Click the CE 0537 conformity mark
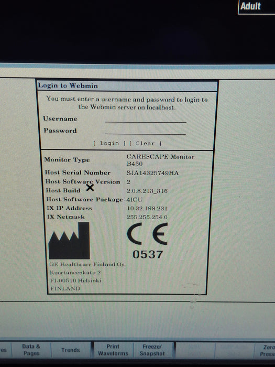Screen dimensions: 275x367 tap(148, 241)
